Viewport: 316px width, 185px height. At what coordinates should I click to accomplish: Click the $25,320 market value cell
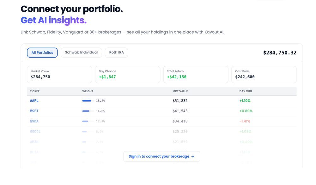[x=180, y=132]
